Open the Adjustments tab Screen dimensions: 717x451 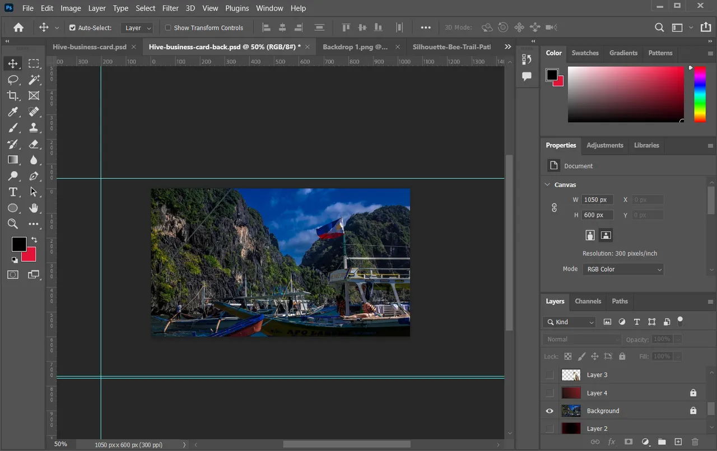[x=604, y=145]
